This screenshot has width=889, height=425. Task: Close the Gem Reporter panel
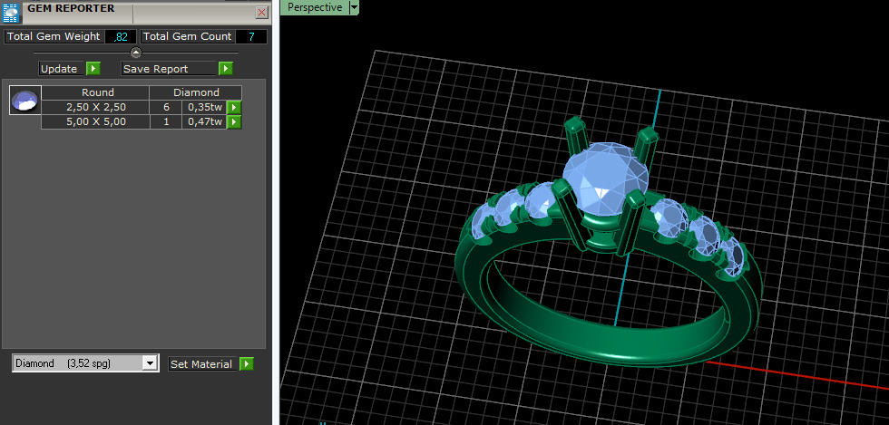pos(261,12)
